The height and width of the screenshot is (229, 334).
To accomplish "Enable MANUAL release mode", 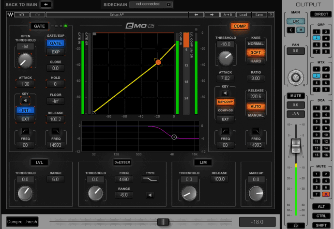I will point(256,115).
